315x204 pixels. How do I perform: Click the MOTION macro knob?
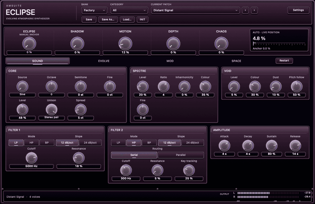point(125,43)
